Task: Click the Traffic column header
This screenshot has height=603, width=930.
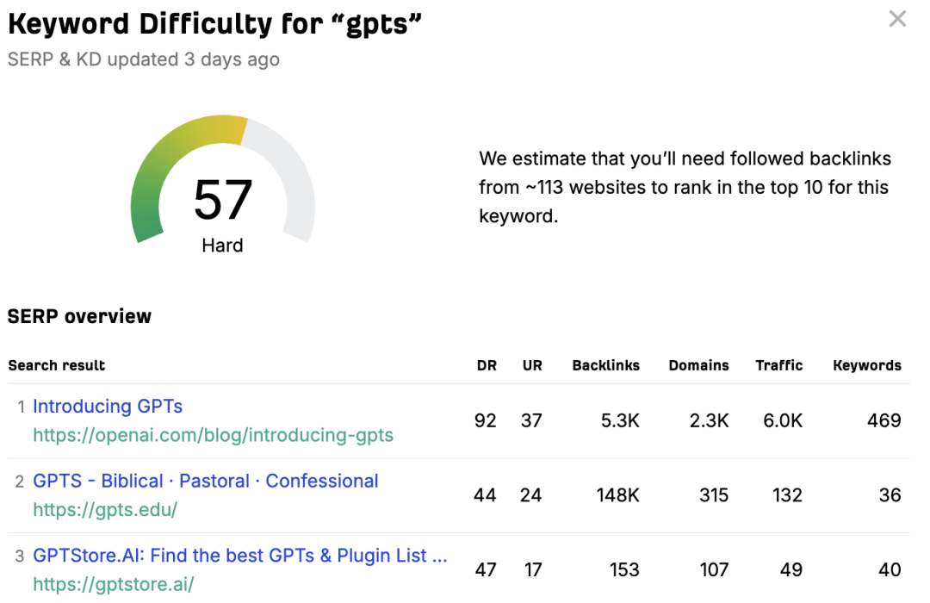Action: [778, 365]
